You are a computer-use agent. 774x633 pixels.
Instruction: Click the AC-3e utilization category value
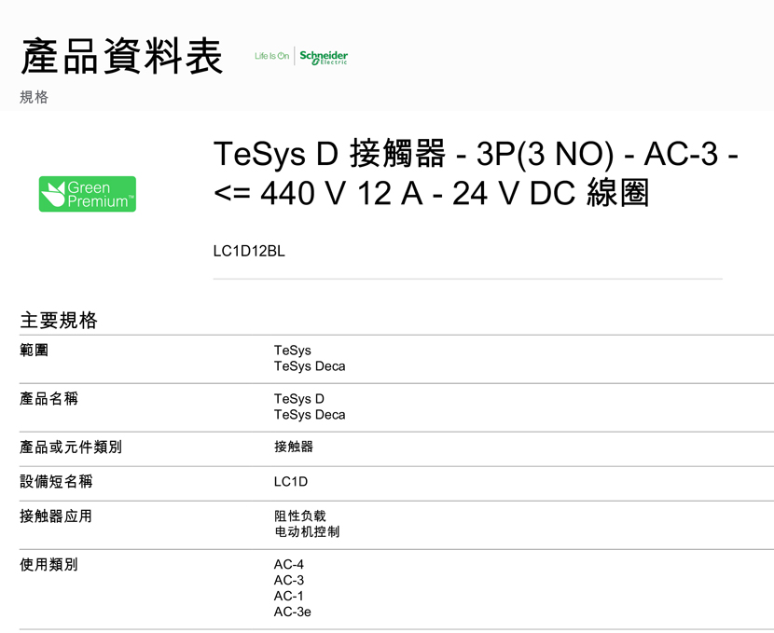point(292,612)
